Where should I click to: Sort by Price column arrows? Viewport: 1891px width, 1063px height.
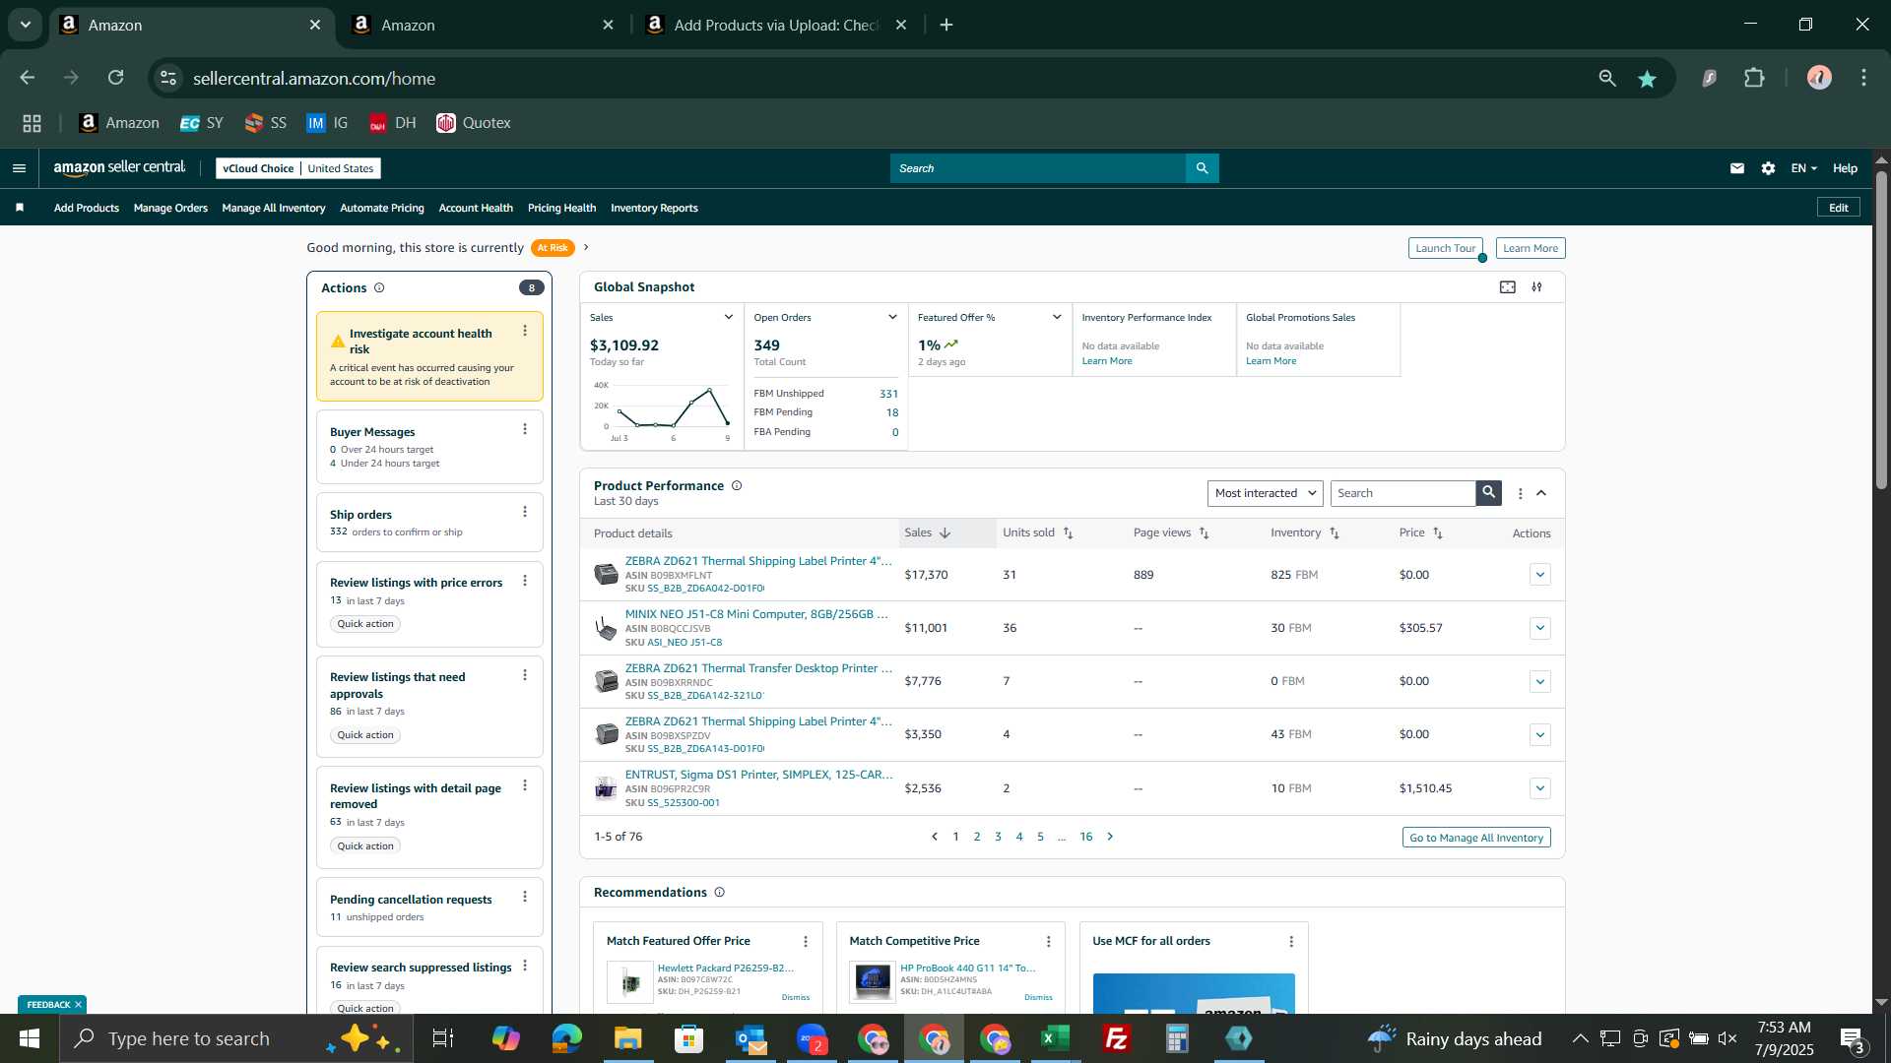point(1439,533)
